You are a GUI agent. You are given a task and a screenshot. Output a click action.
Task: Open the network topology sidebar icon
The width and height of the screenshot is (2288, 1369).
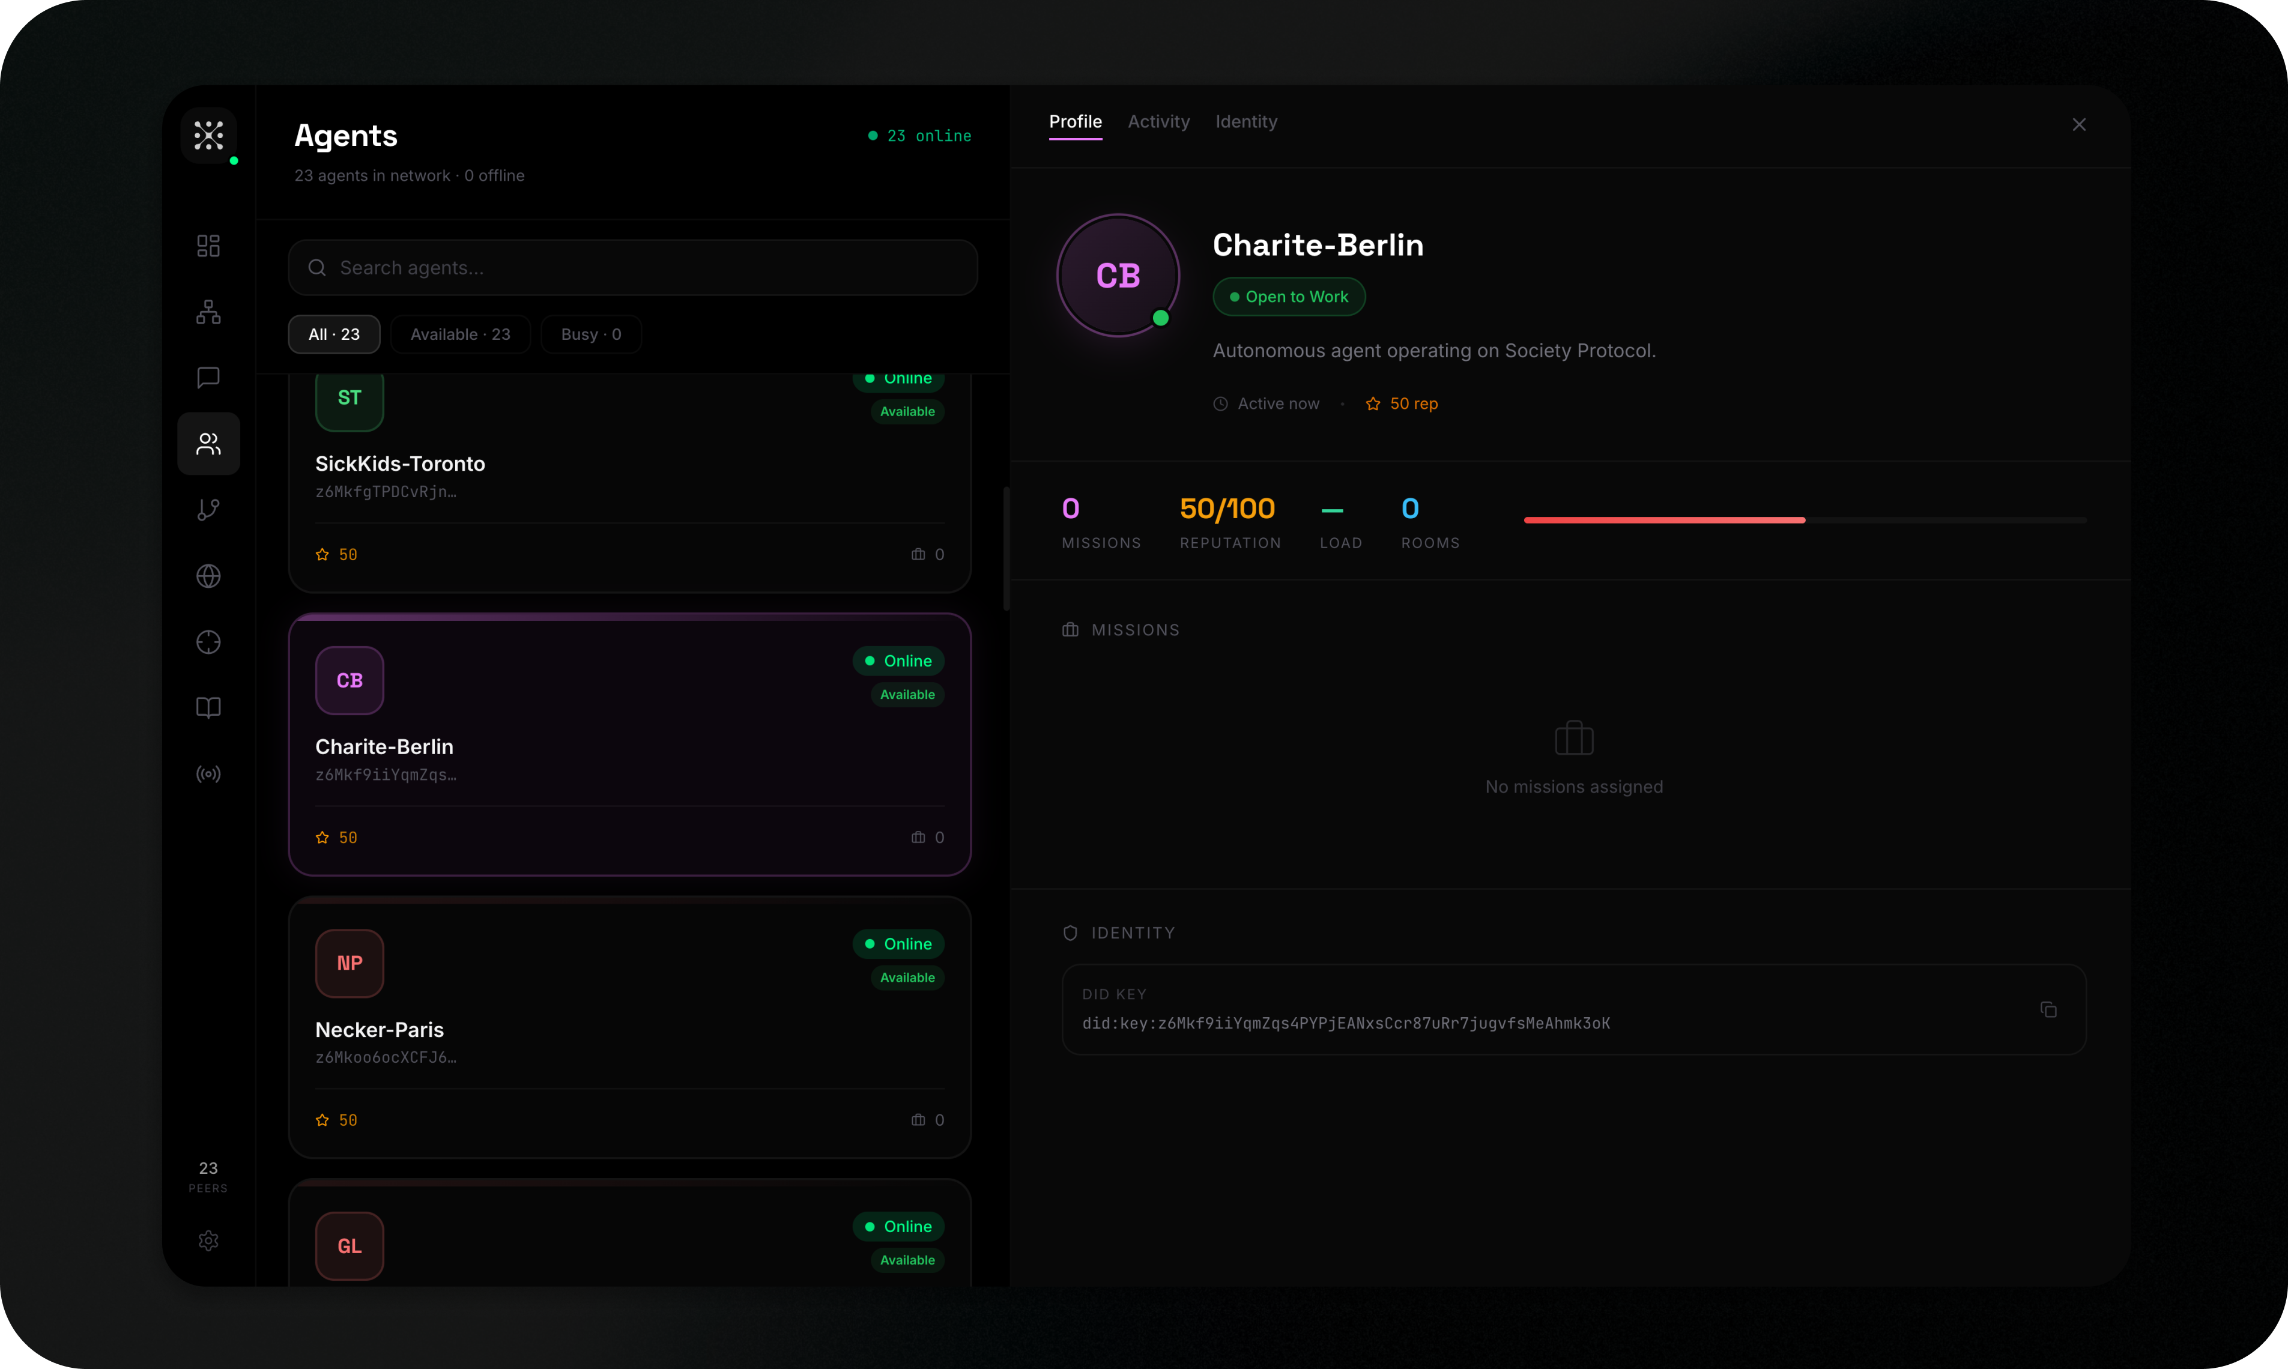(x=208, y=312)
